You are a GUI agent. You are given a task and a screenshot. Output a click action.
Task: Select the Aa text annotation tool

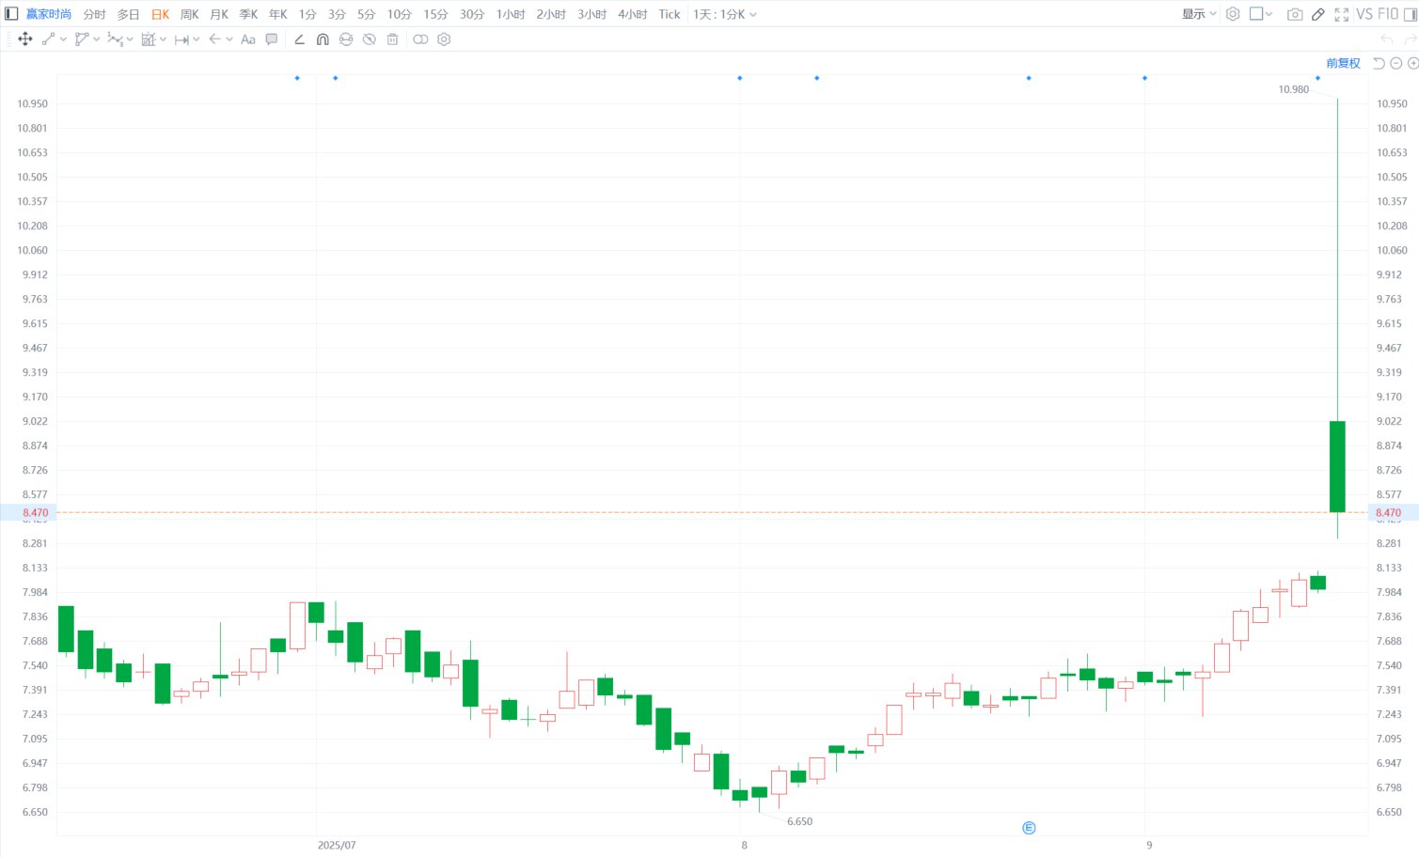(x=248, y=39)
